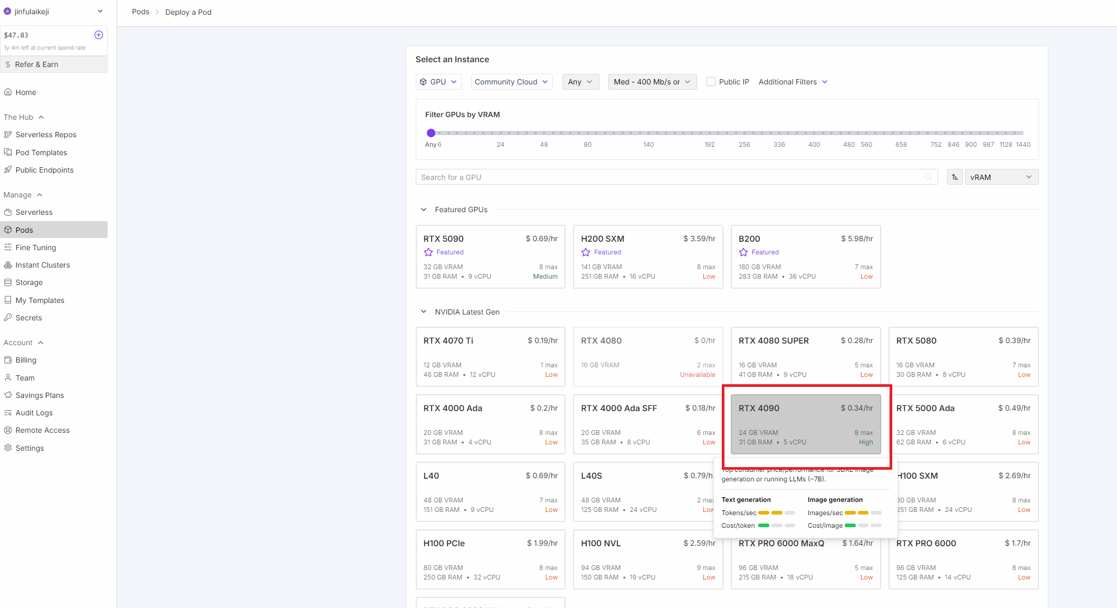Enable the Public IP checkbox
The height and width of the screenshot is (608, 1117).
tap(711, 82)
